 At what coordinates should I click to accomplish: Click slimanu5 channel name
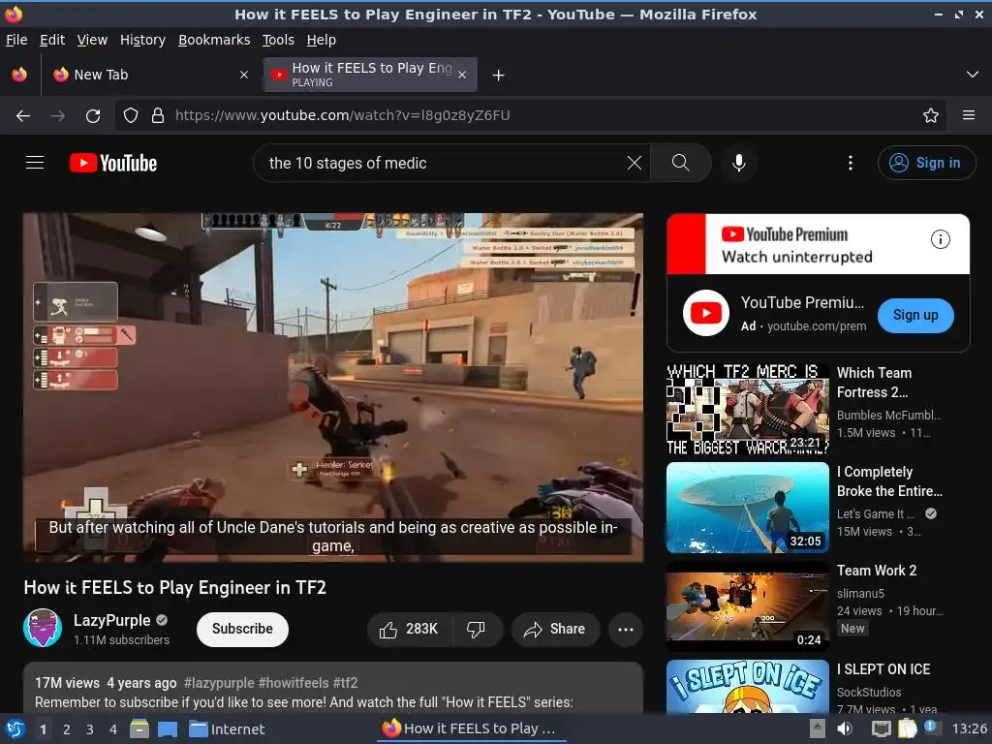tap(860, 594)
